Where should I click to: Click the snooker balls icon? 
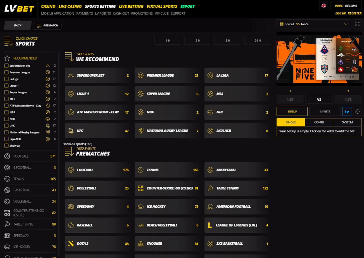pyautogui.click(x=140, y=244)
